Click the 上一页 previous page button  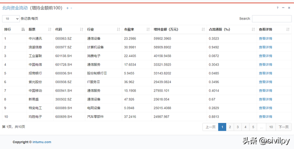(211, 127)
